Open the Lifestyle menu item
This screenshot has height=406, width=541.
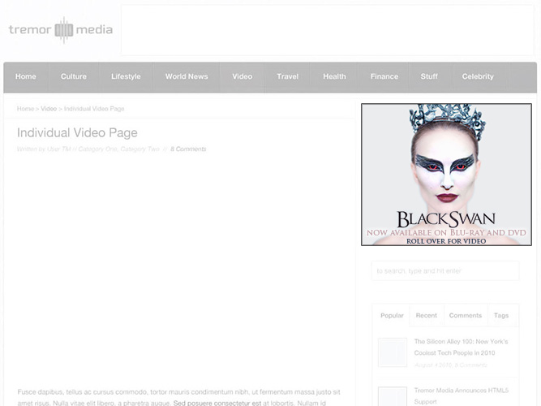[x=126, y=77]
